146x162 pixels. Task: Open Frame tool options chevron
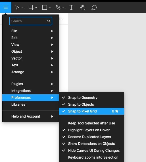tap(36, 7)
